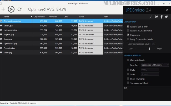Open the Save To dropdown
This screenshot has height=106, width=171.
pyautogui.click(x=155, y=65)
